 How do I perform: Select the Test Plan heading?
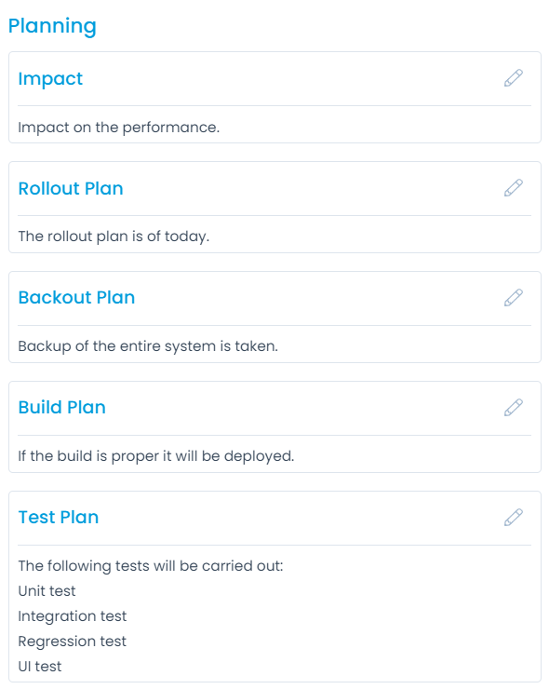(x=58, y=517)
